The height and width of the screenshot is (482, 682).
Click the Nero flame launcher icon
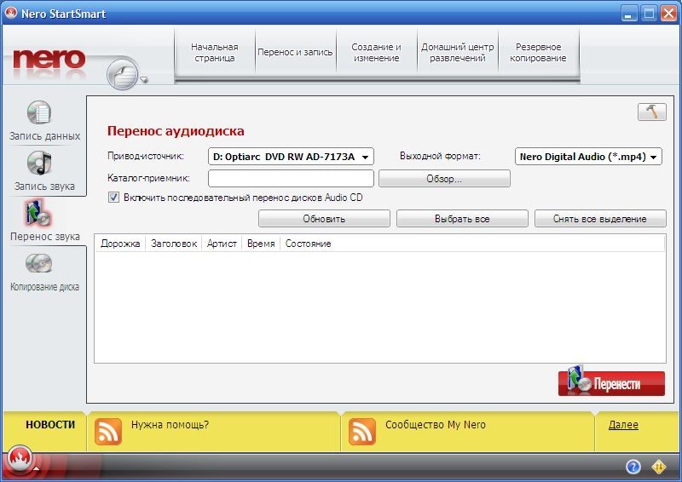pos(19,460)
